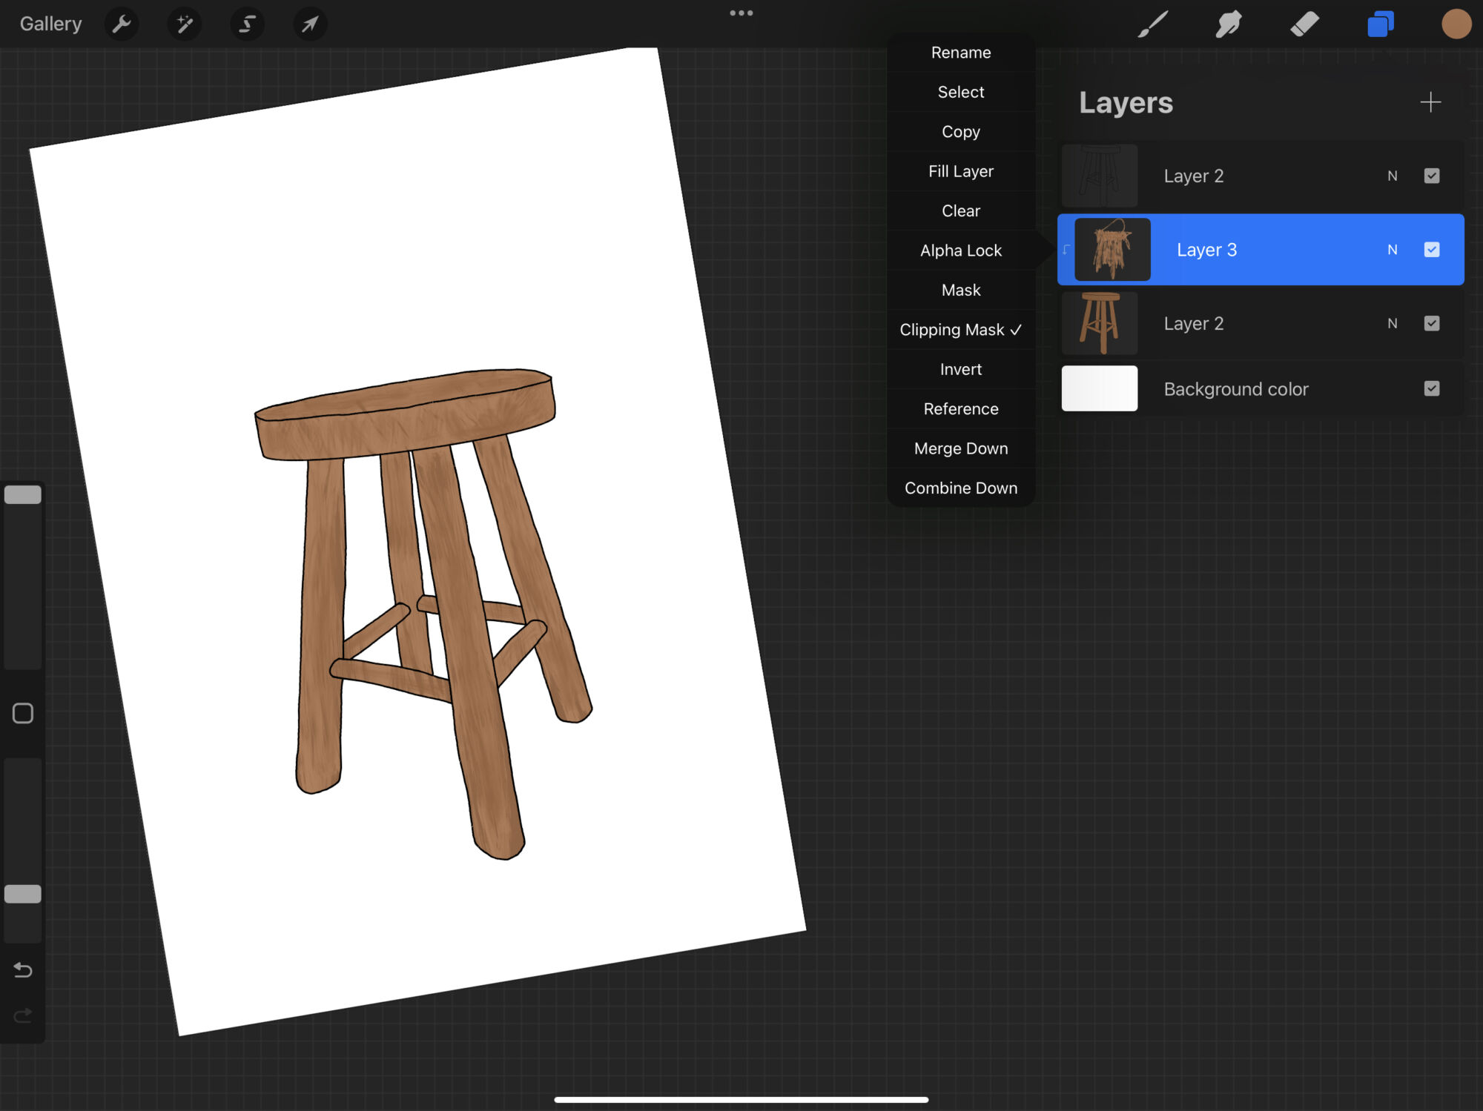Return to Gallery
This screenshot has width=1483, height=1111.
tap(50, 24)
